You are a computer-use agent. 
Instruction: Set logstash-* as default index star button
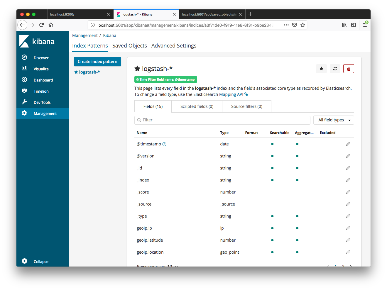tap(321, 69)
